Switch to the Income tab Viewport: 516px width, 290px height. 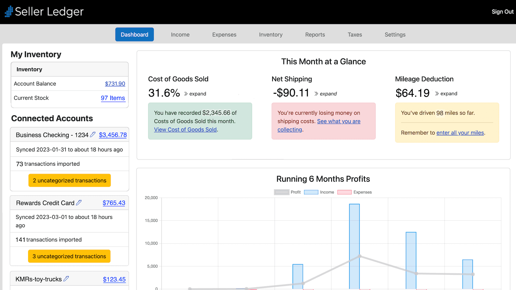(x=180, y=34)
